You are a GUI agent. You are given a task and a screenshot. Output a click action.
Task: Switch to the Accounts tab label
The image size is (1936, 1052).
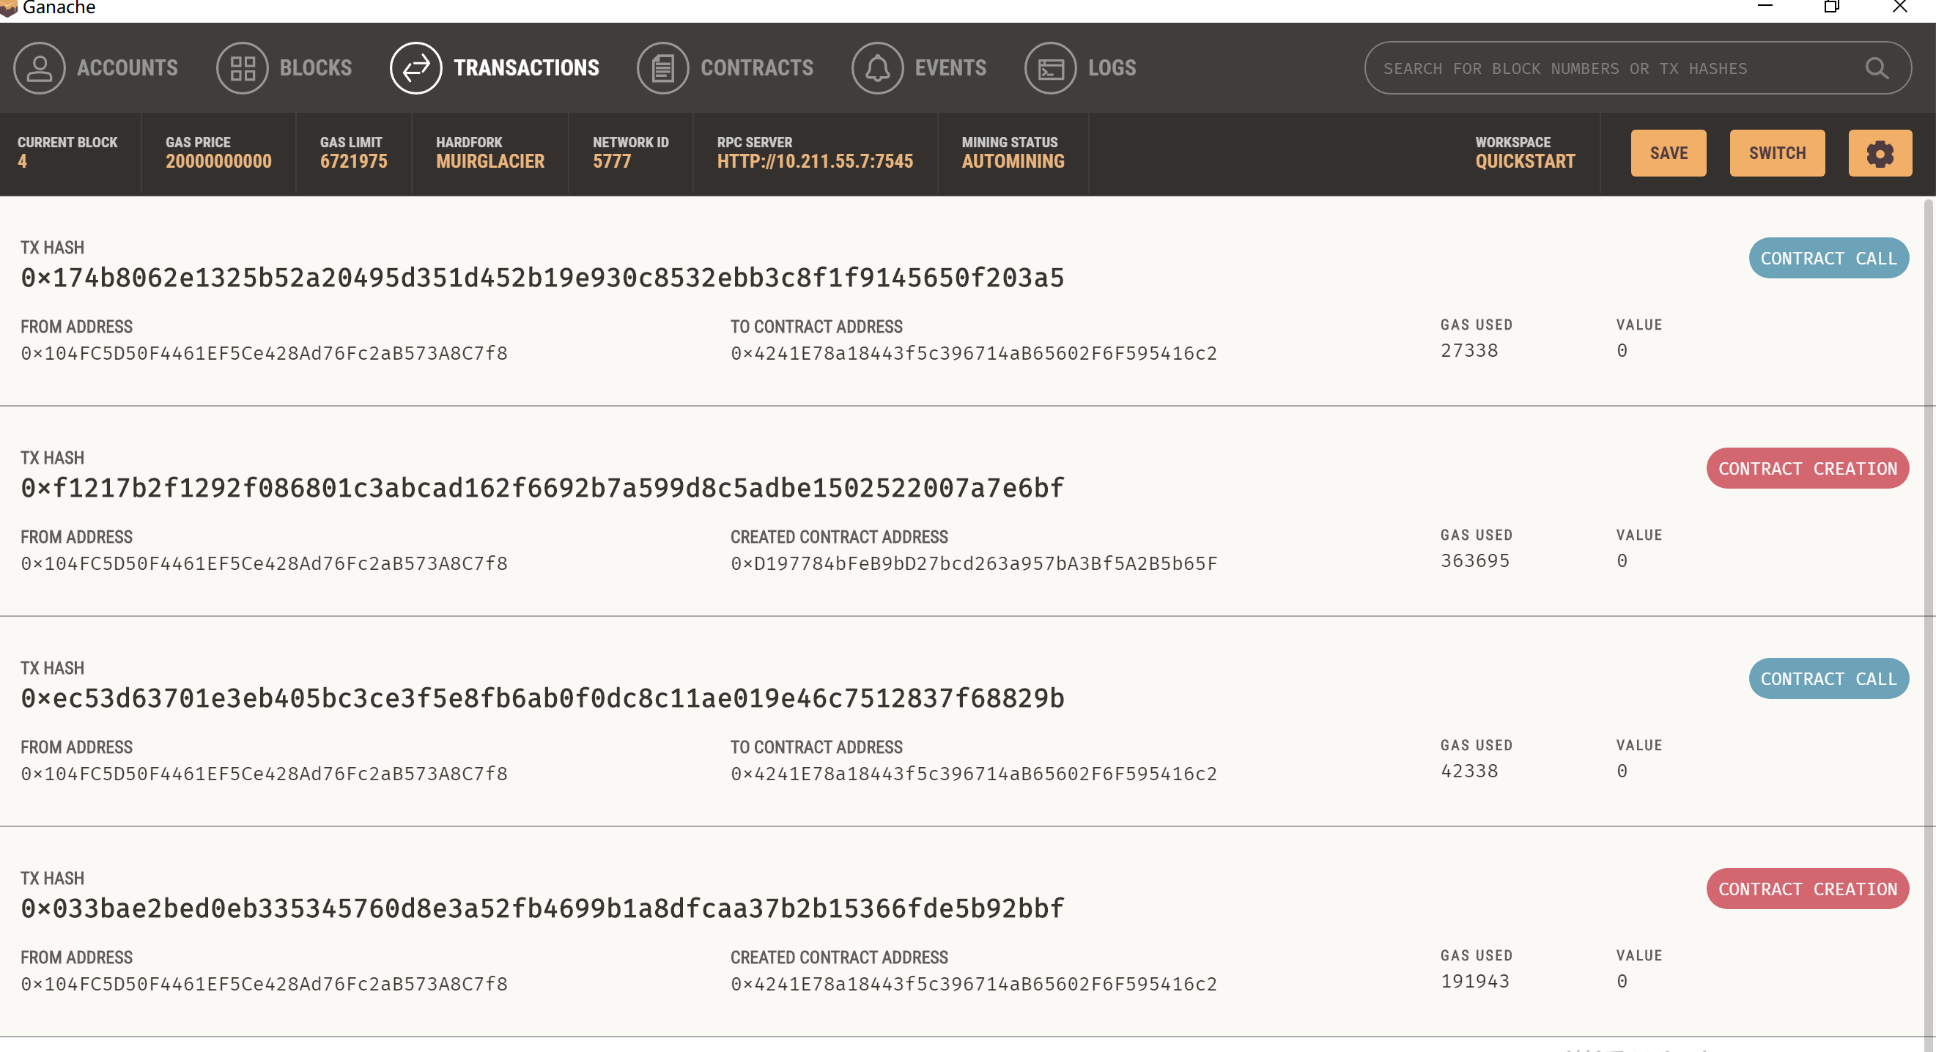click(x=127, y=68)
